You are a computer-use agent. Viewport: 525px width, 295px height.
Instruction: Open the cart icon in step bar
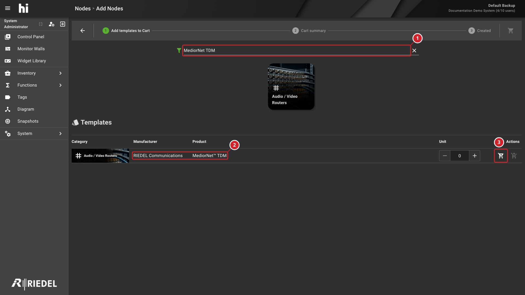[511, 31]
